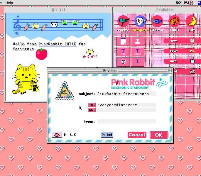Open the Help menu
Viewport: 201px width, 176px height.
coord(9,3)
